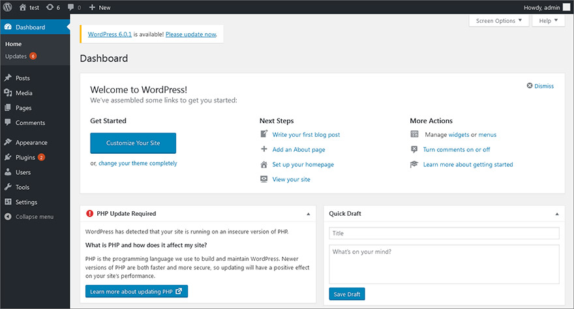The image size is (574, 309).
Task: Open the admin avatar next to Howdy
Action: point(566,7)
